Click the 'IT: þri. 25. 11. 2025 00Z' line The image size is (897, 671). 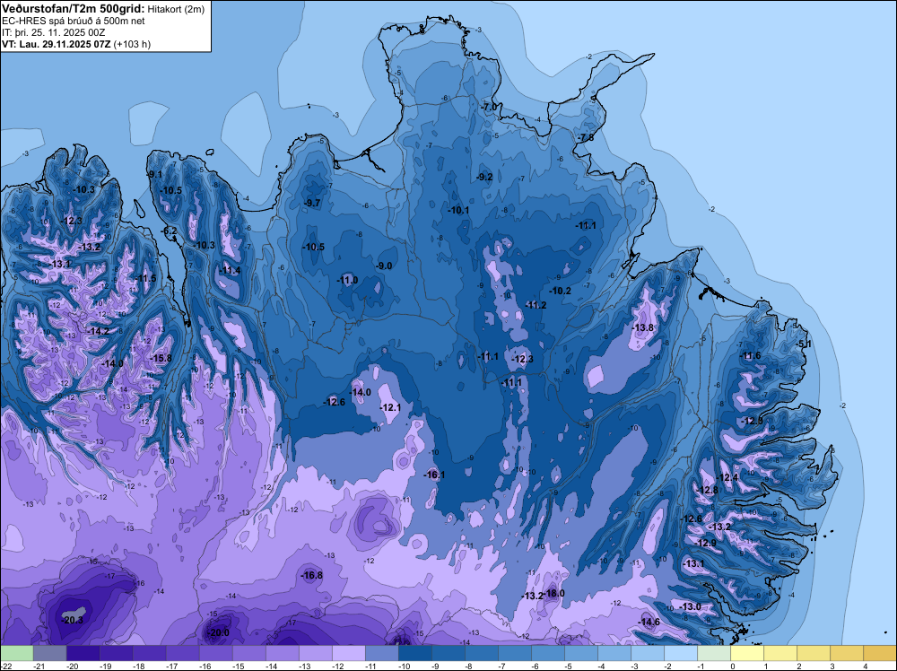(54, 32)
